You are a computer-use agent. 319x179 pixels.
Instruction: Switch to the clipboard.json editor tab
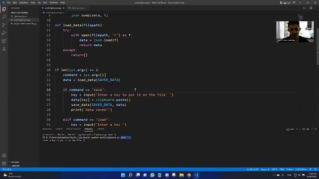click(76, 8)
